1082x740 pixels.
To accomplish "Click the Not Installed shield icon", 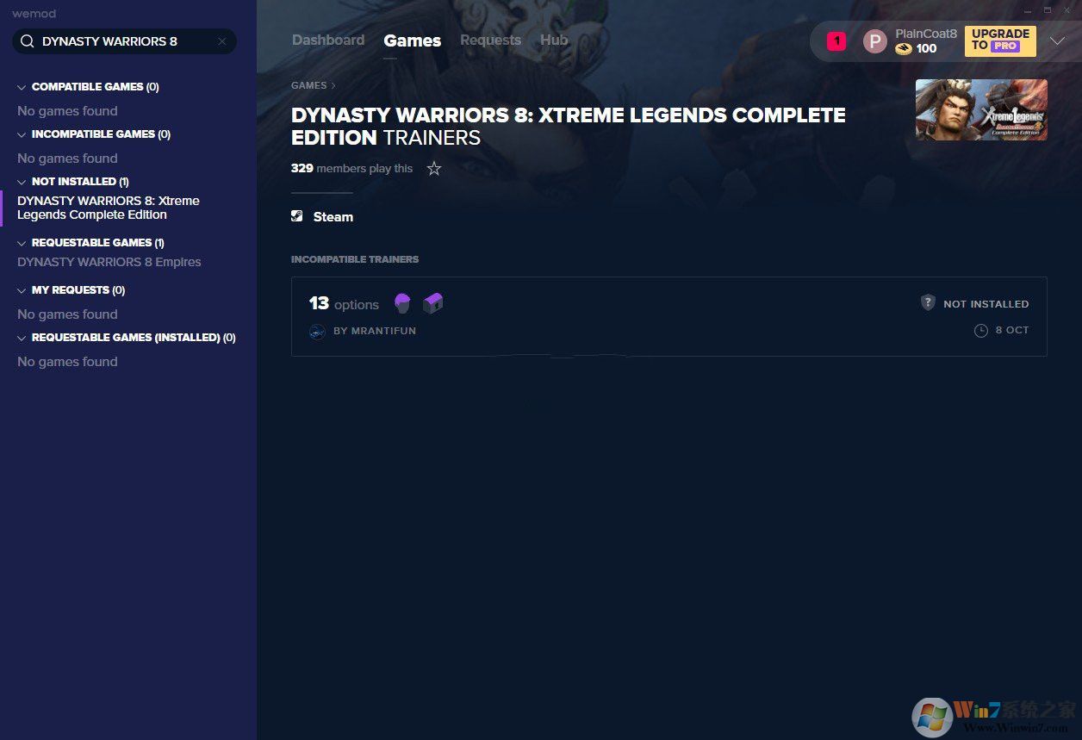I will click(928, 303).
